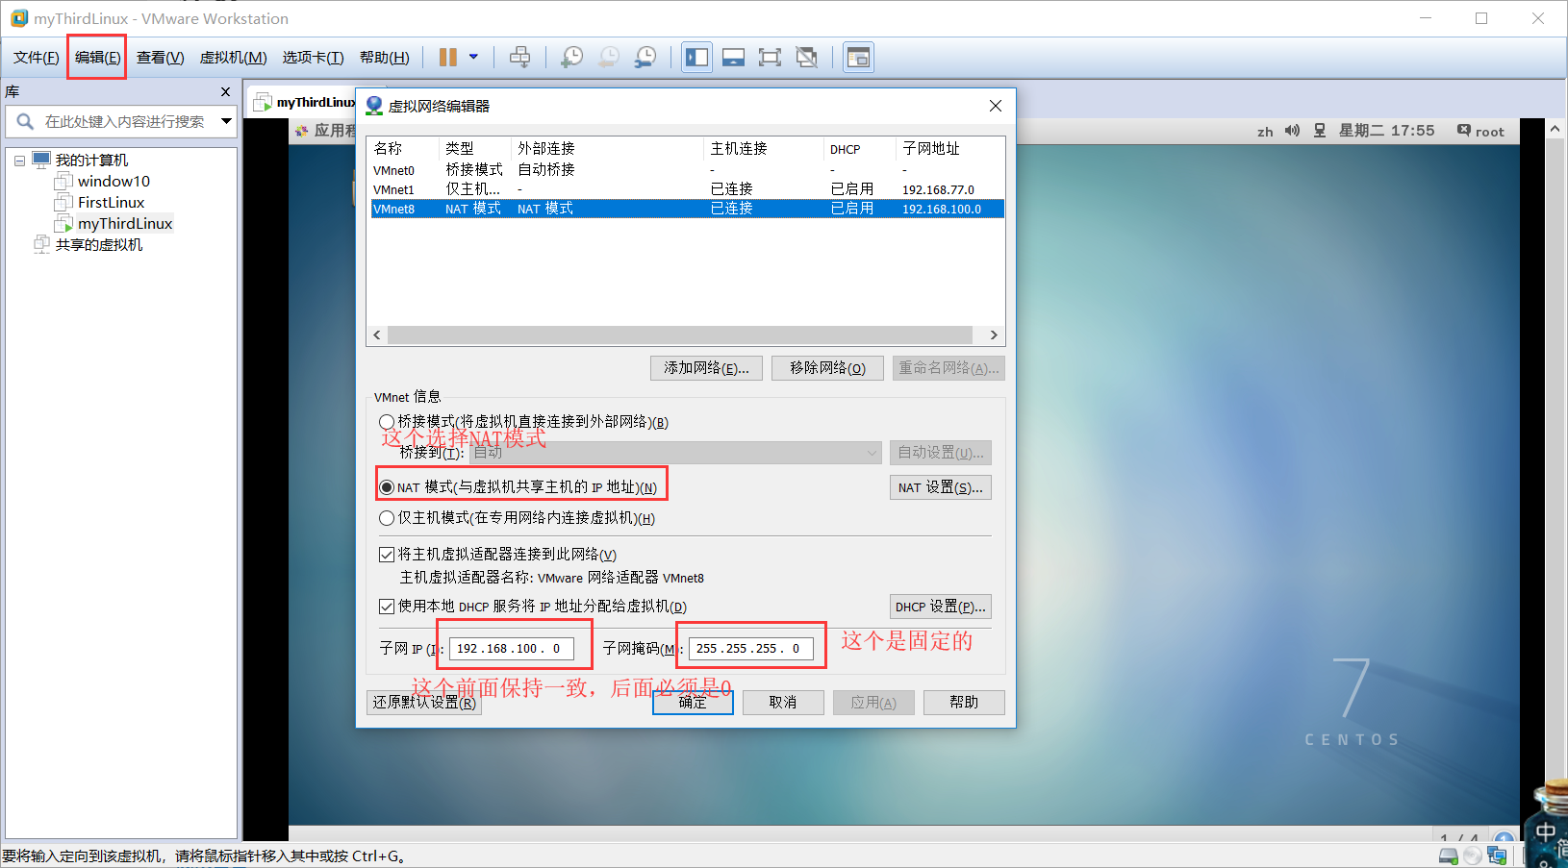
Task: Toggle the thumbnail bar view icon
Action: [x=733, y=58]
